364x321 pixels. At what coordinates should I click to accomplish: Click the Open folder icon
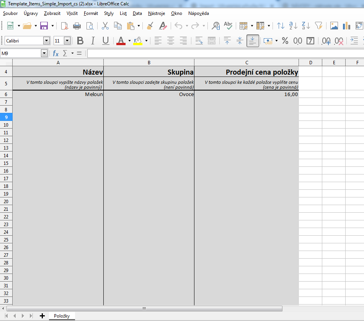[27, 26]
